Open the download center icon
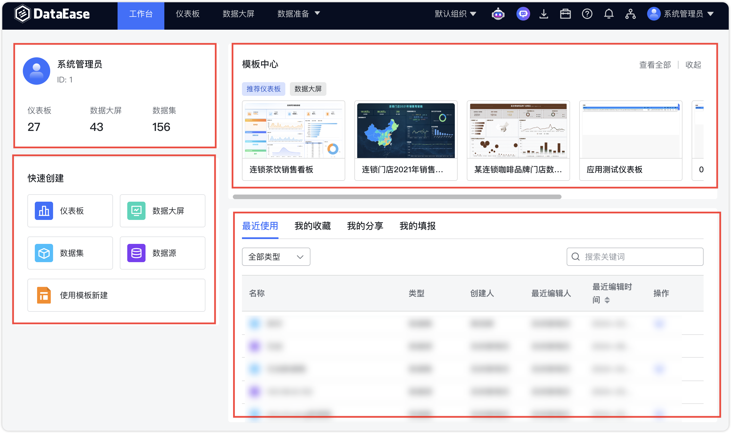This screenshot has height=433, width=731. tap(544, 13)
